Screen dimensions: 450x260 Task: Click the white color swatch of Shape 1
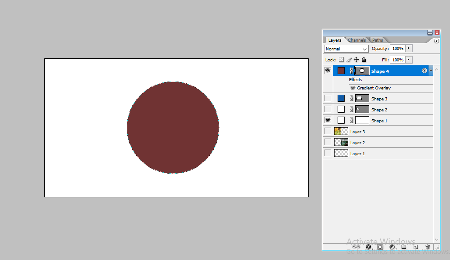pos(341,120)
